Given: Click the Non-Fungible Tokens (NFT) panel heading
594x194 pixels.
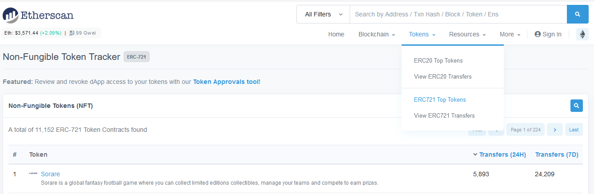Looking at the screenshot, I should [x=51, y=106].
